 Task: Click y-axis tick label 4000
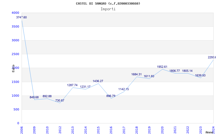pos(15,13)
